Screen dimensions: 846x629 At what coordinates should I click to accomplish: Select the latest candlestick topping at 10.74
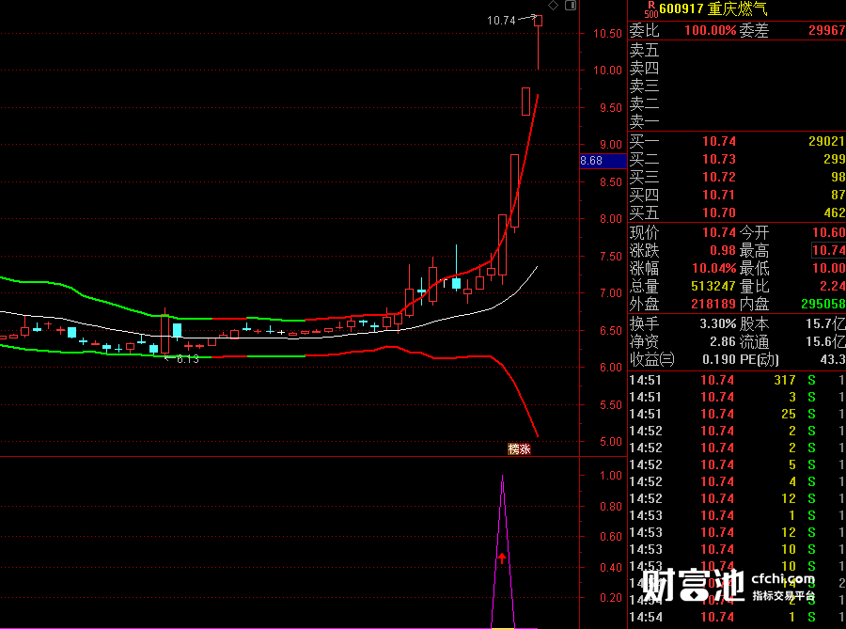(538, 42)
